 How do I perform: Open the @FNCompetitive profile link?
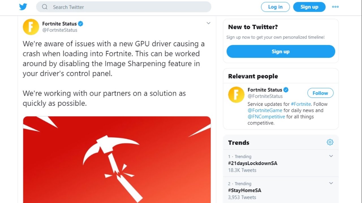[266, 117]
